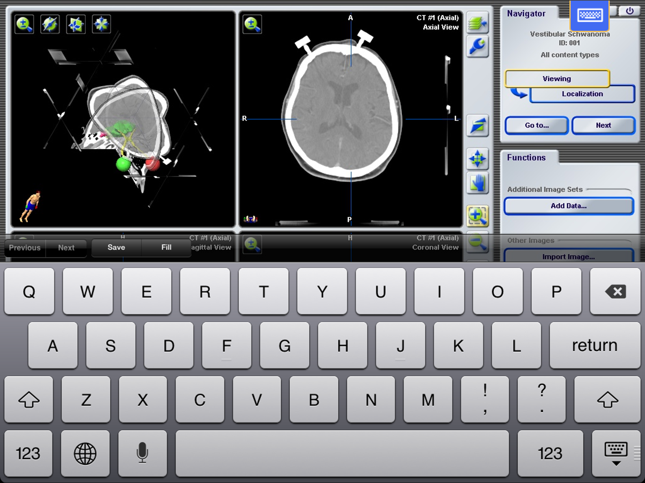This screenshot has width=645, height=483.
Task: Click the 3D head model rendering
Action: point(128,134)
